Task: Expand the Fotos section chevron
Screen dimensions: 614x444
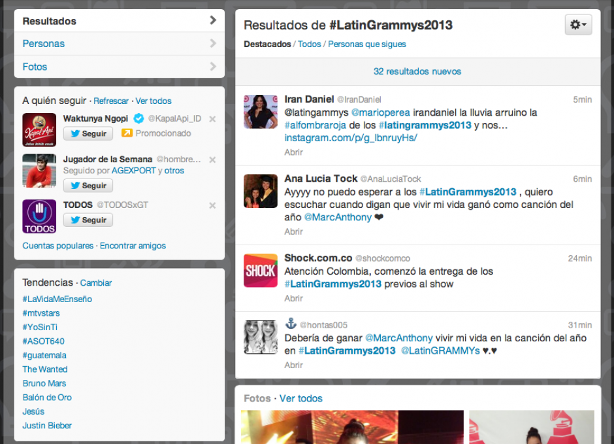Action: 213,67
